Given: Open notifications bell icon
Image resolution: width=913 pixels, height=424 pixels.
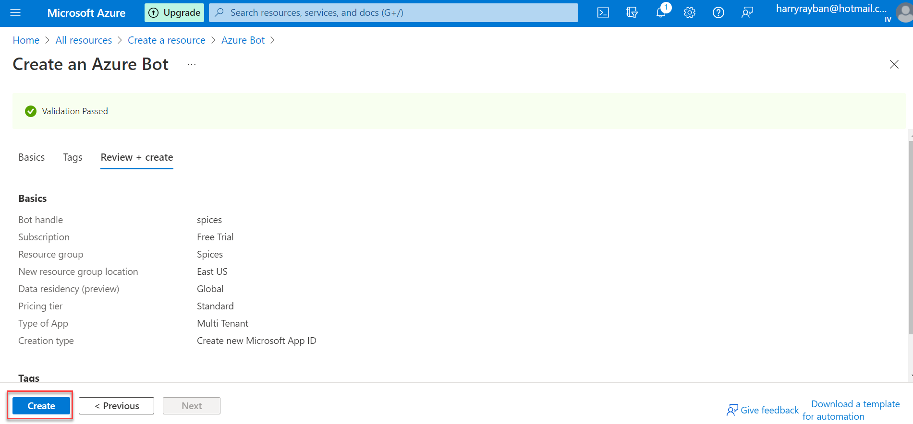Looking at the screenshot, I should (x=661, y=13).
